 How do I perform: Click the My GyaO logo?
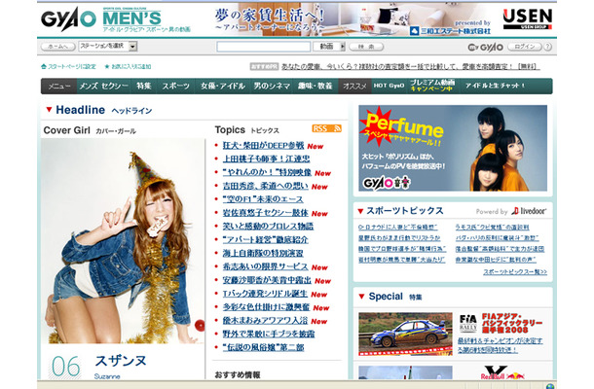tap(485, 47)
